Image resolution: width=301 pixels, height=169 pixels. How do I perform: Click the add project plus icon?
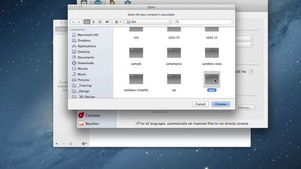click(x=56, y=144)
